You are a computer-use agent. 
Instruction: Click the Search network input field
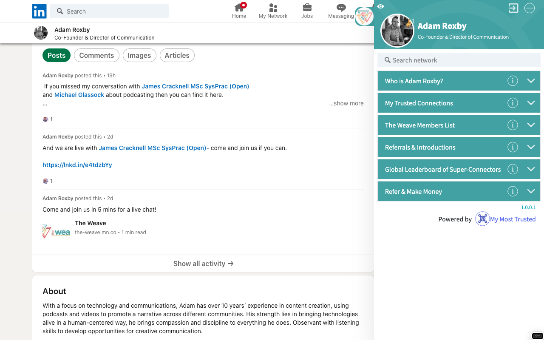click(x=459, y=60)
